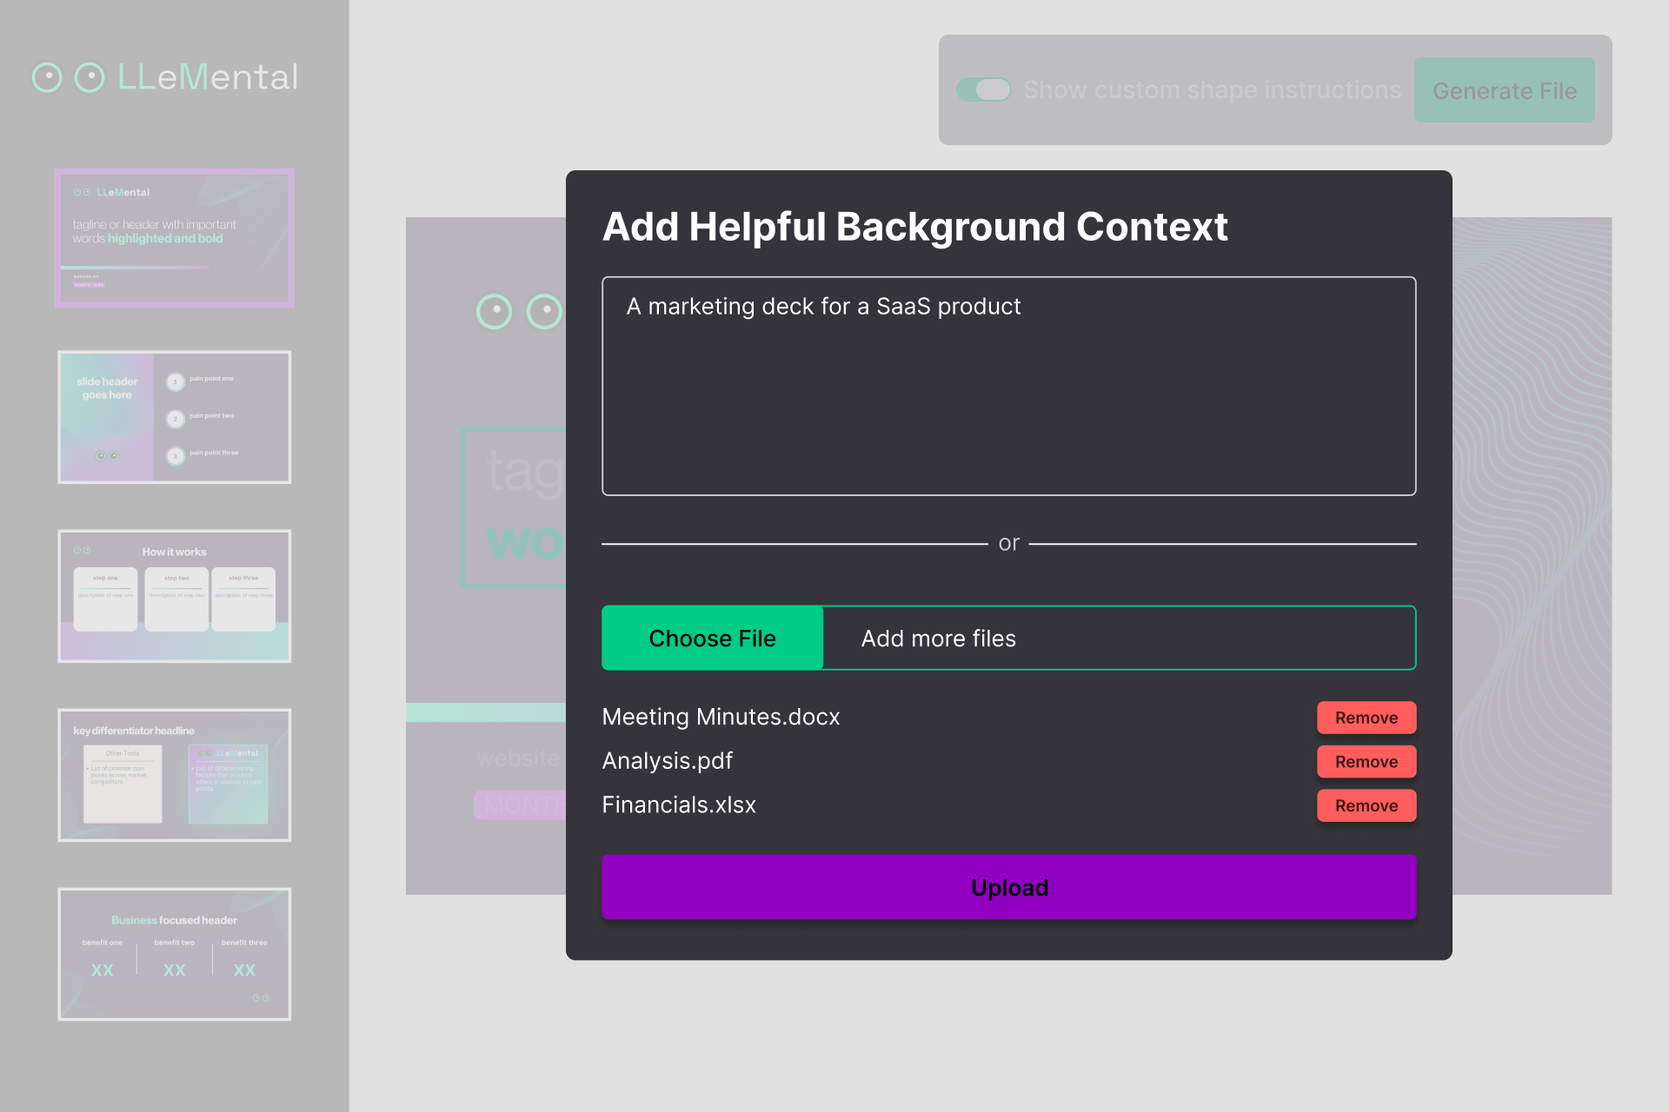Click the circle eye icons in the canvas preview
The height and width of the screenshot is (1112, 1669).
tap(519, 311)
